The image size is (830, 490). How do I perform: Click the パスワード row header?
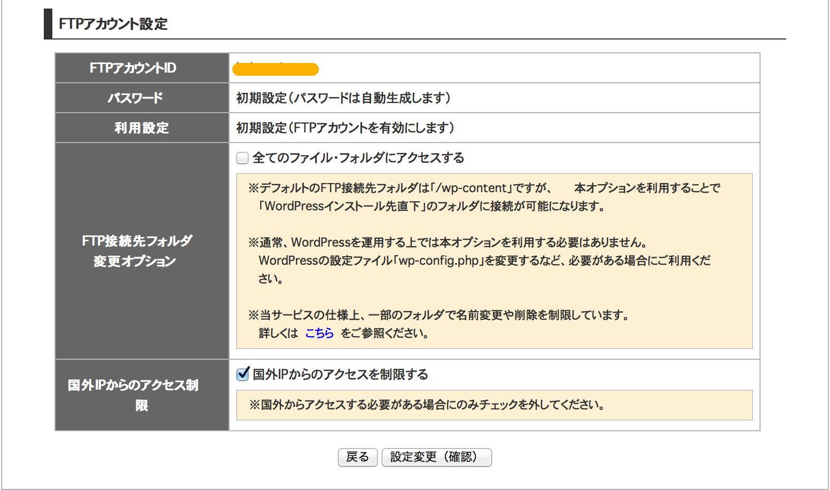click(x=135, y=98)
